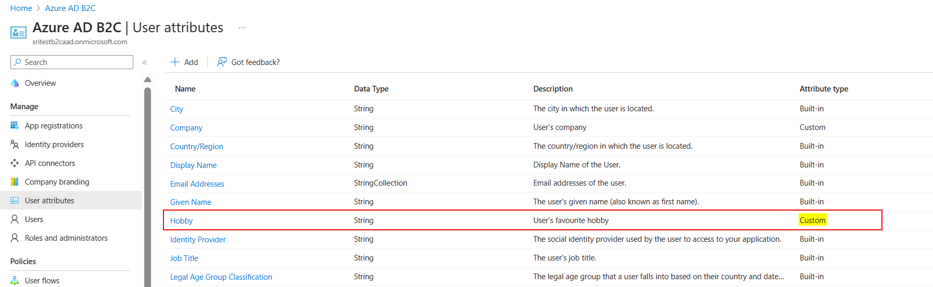The image size is (933, 287).
Task: Click the Add button
Action: 184,62
